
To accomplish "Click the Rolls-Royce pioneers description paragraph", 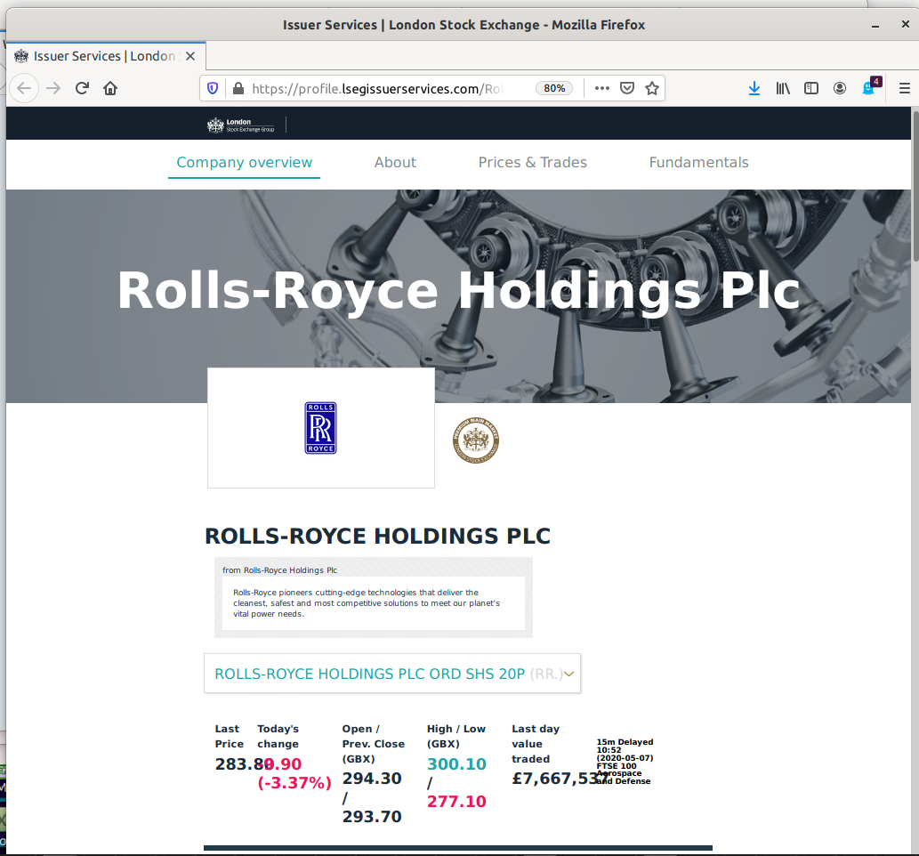I will click(367, 603).
